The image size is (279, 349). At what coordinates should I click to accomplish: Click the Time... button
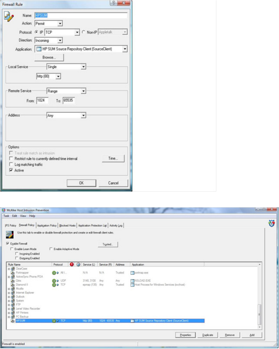[113, 158]
